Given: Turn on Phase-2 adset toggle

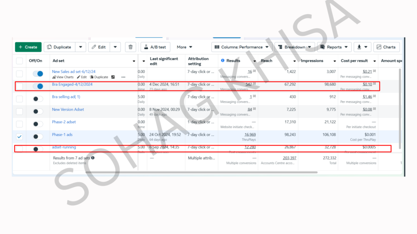Looking at the screenshot, I should pyautogui.click(x=37, y=124).
